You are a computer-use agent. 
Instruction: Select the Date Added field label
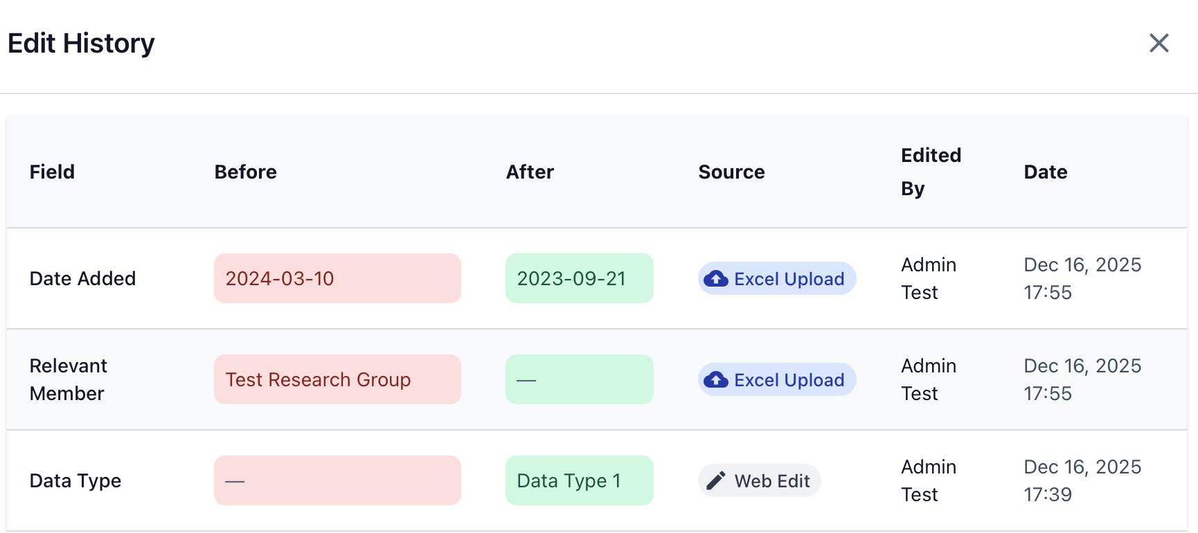pyautogui.click(x=82, y=278)
